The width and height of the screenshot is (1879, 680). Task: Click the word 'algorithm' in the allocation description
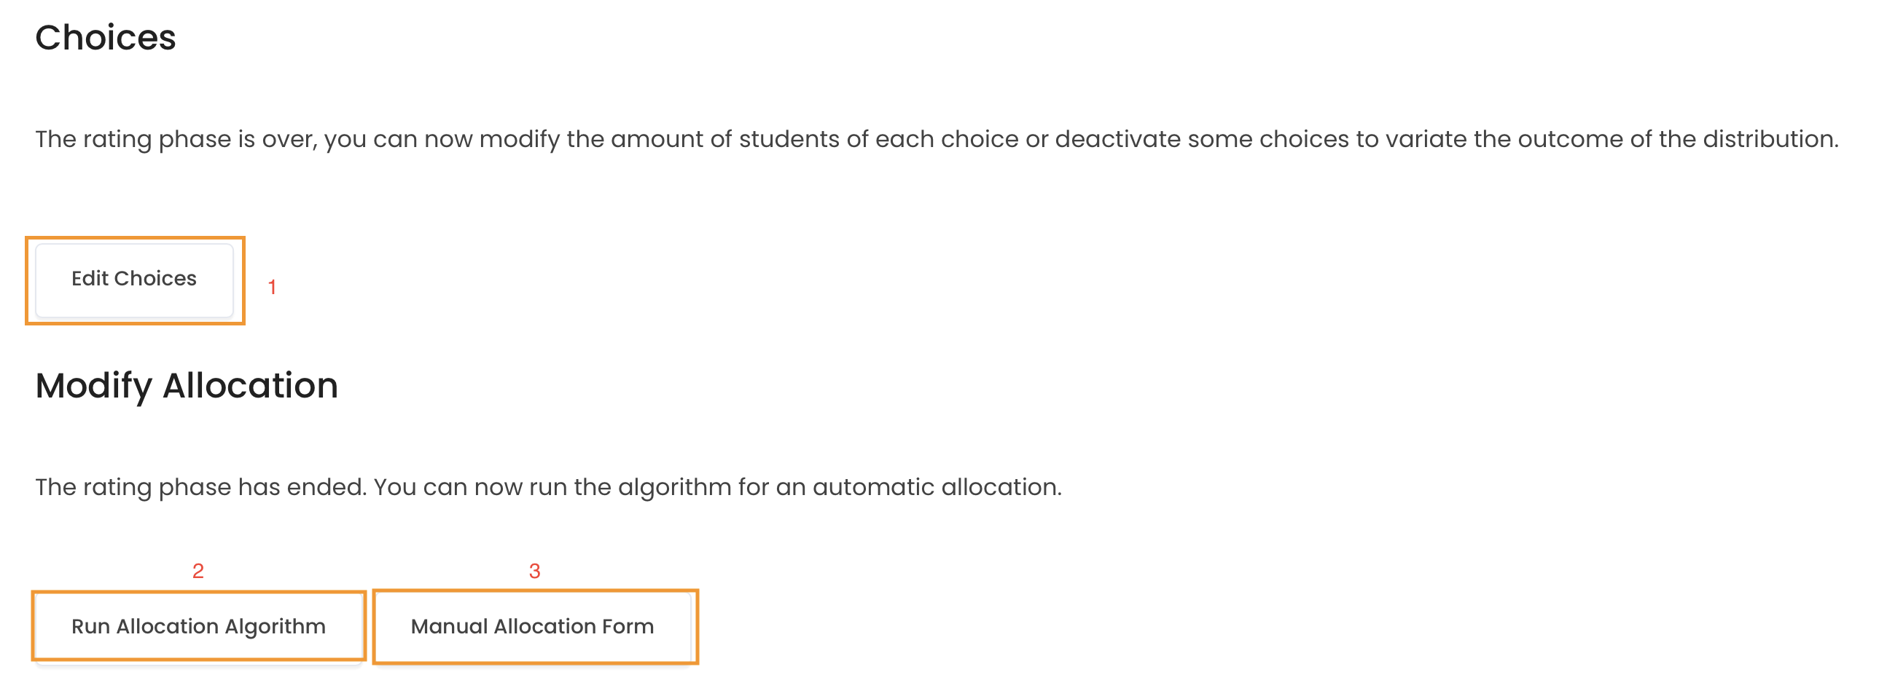pos(674,488)
